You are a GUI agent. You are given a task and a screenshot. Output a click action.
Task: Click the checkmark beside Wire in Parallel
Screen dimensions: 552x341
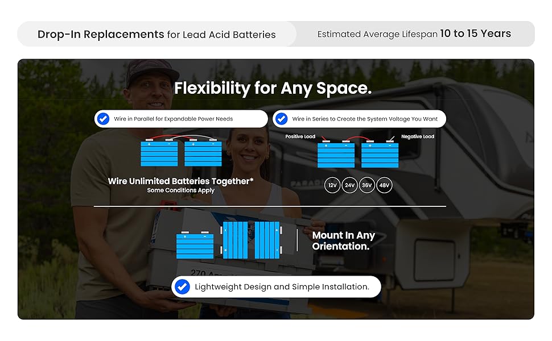click(x=103, y=119)
